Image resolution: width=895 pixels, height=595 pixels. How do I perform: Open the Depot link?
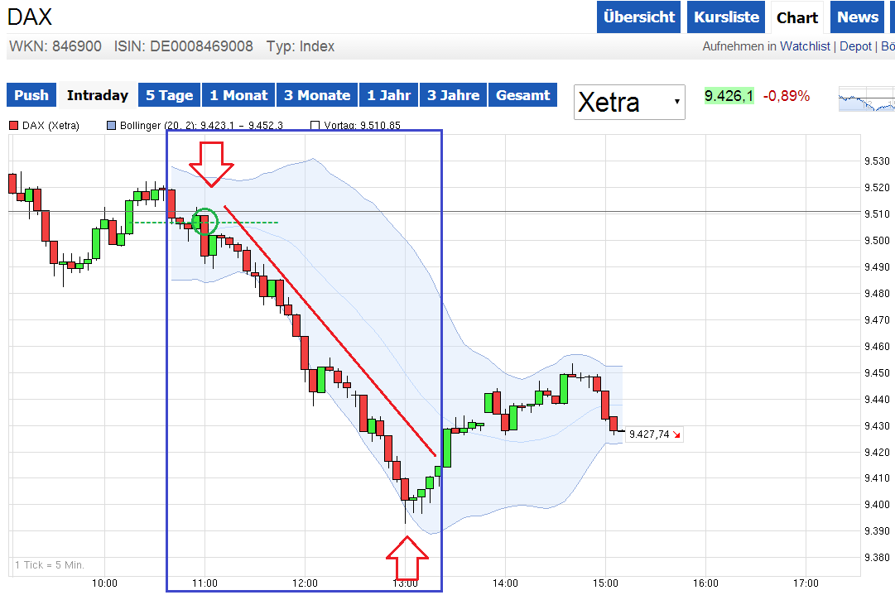(x=855, y=46)
